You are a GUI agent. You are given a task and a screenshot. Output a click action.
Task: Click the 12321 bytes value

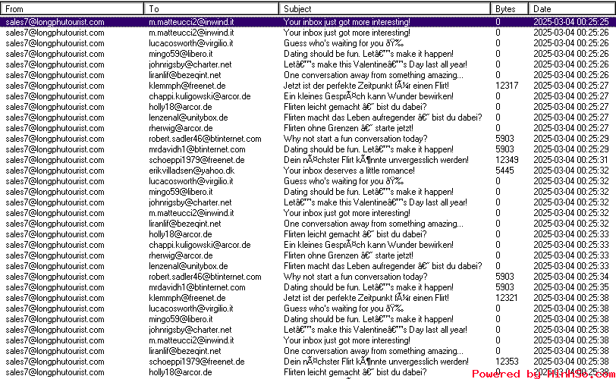click(x=507, y=297)
